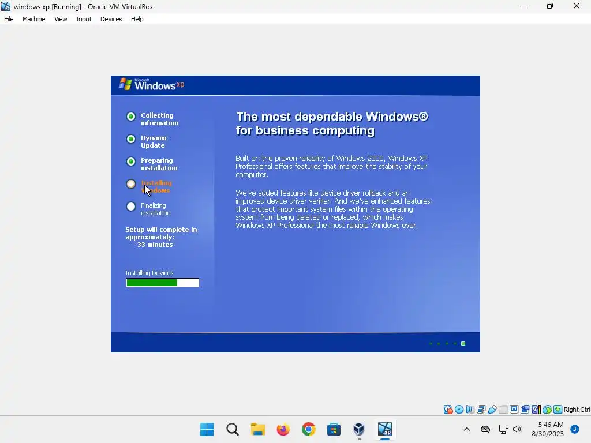This screenshot has height=443, width=591.
Task: Click the mouse integration indicator icon
Action: tap(547, 410)
